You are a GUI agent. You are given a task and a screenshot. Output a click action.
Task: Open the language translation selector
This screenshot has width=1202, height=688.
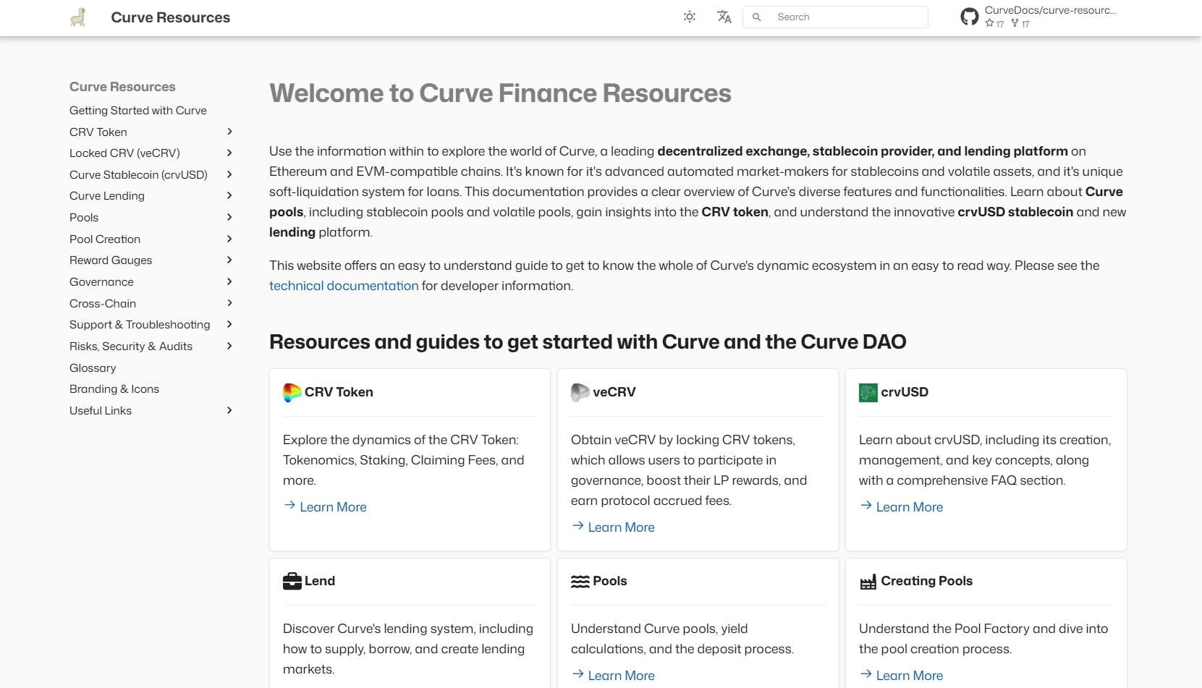pyautogui.click(x=724, y=17)
